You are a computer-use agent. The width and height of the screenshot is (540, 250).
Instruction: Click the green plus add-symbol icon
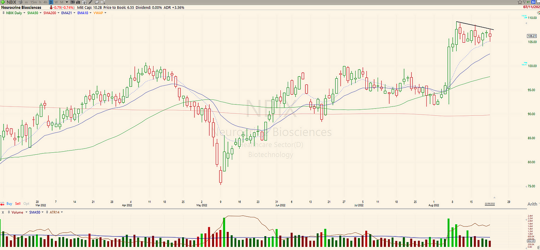3,2
